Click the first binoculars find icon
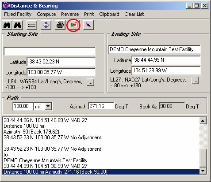The width and height of the screenshot is (211, 182). coord(7,25)
